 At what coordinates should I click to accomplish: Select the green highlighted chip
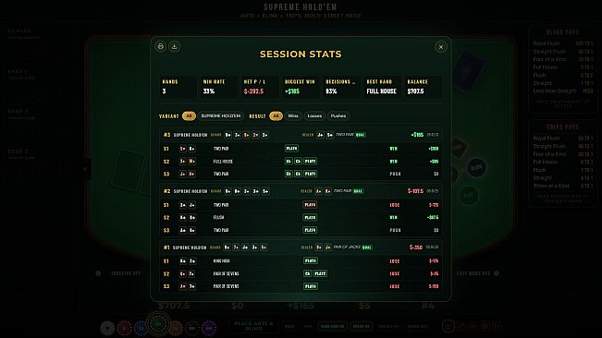(x=158, y=324)
